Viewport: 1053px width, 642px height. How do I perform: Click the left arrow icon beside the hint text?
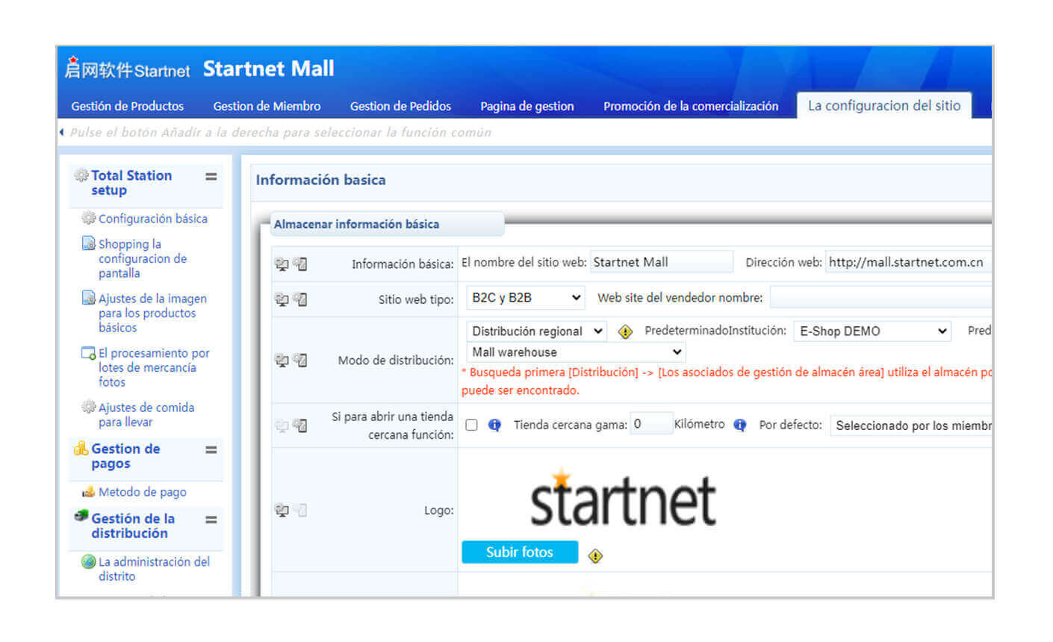click(x=62, y=132)
